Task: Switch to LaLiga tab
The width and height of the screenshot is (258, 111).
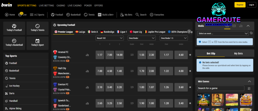Action: pos(80,32)
